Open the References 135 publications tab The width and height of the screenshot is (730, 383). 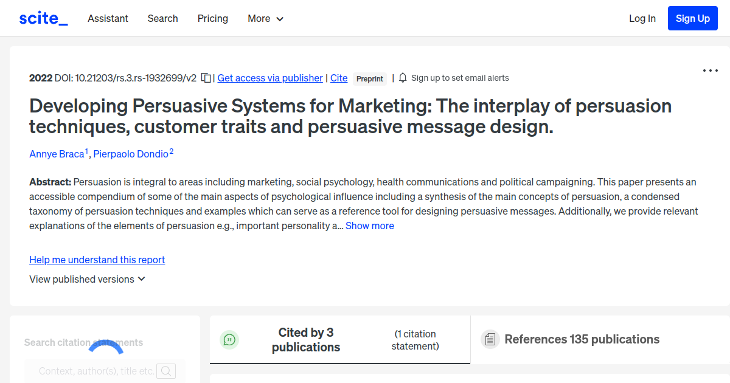[x=581, y=339]
